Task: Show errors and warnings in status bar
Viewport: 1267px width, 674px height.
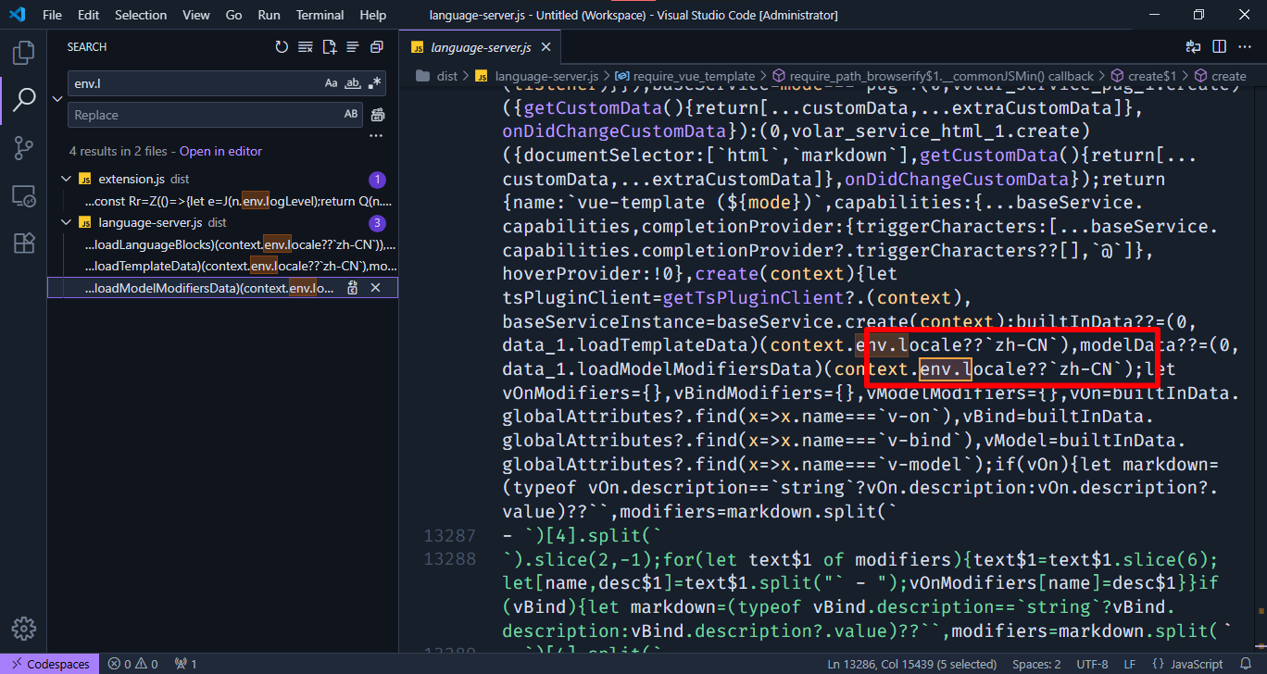Action: click(x=132, y=664)
